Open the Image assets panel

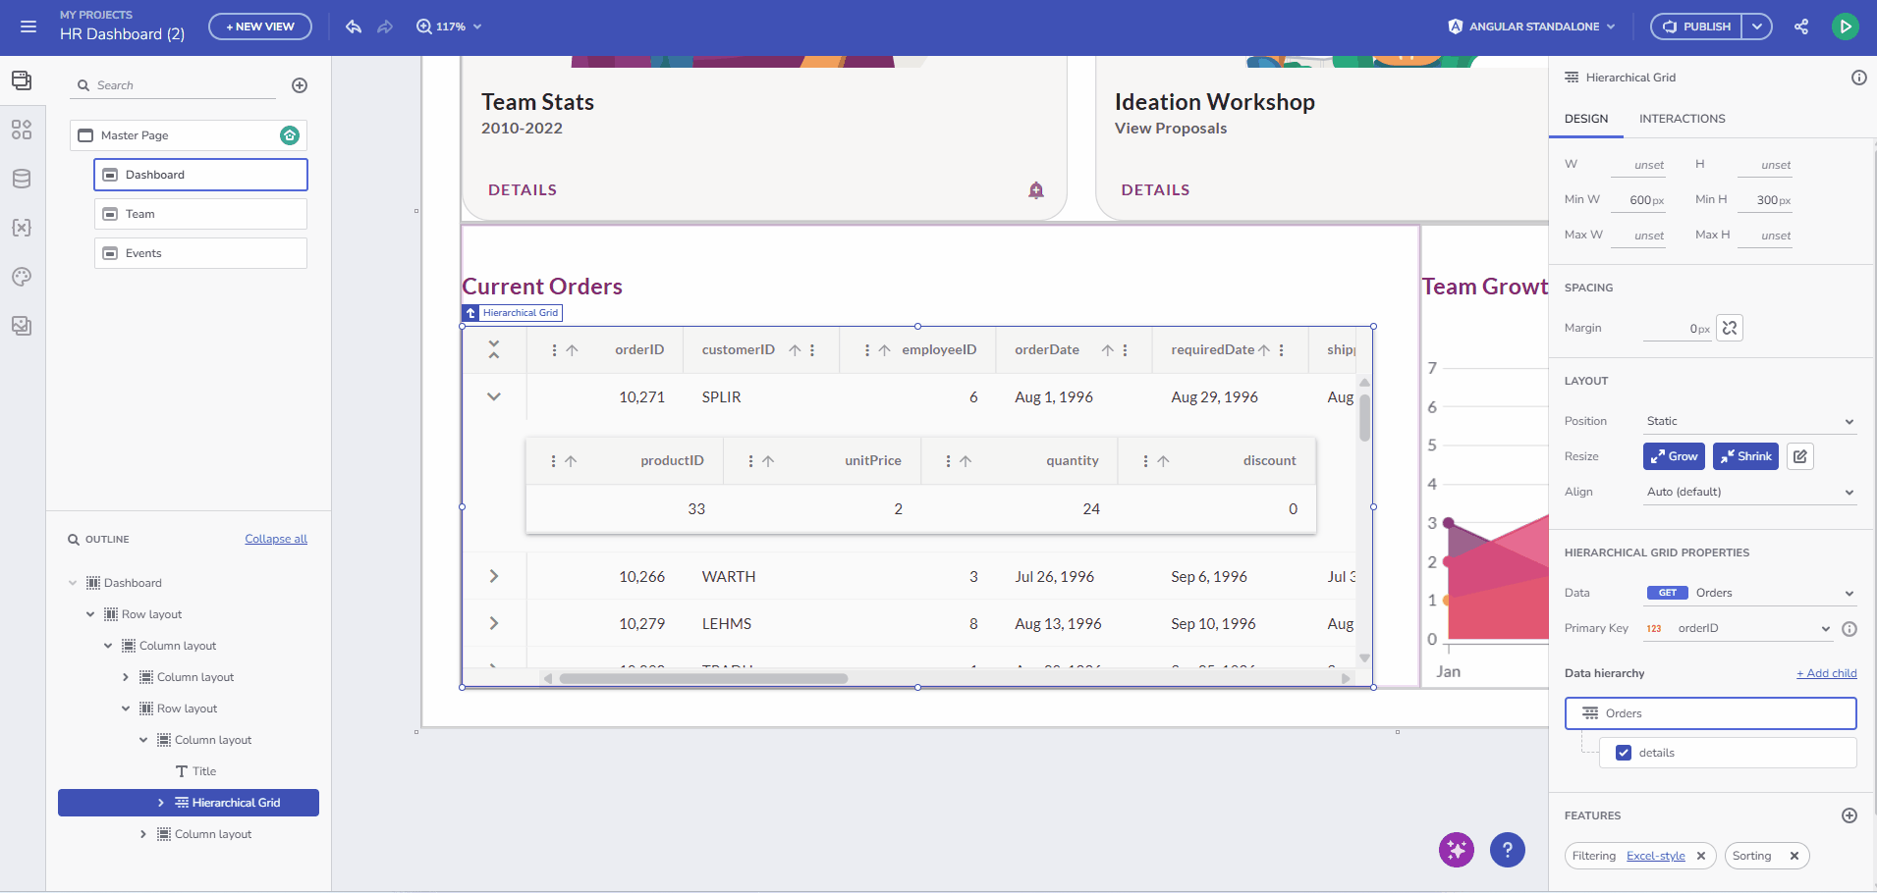tap(22, 325)
